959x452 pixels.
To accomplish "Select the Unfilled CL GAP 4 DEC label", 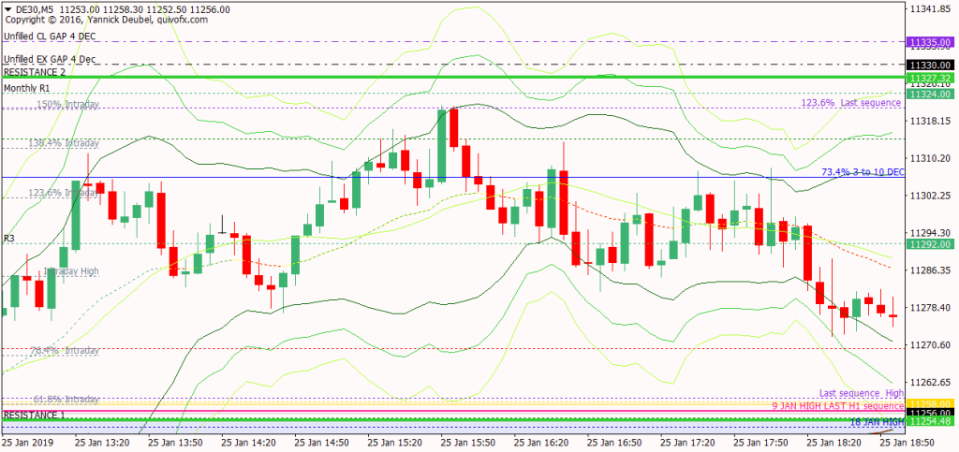I will click(49, 36).
